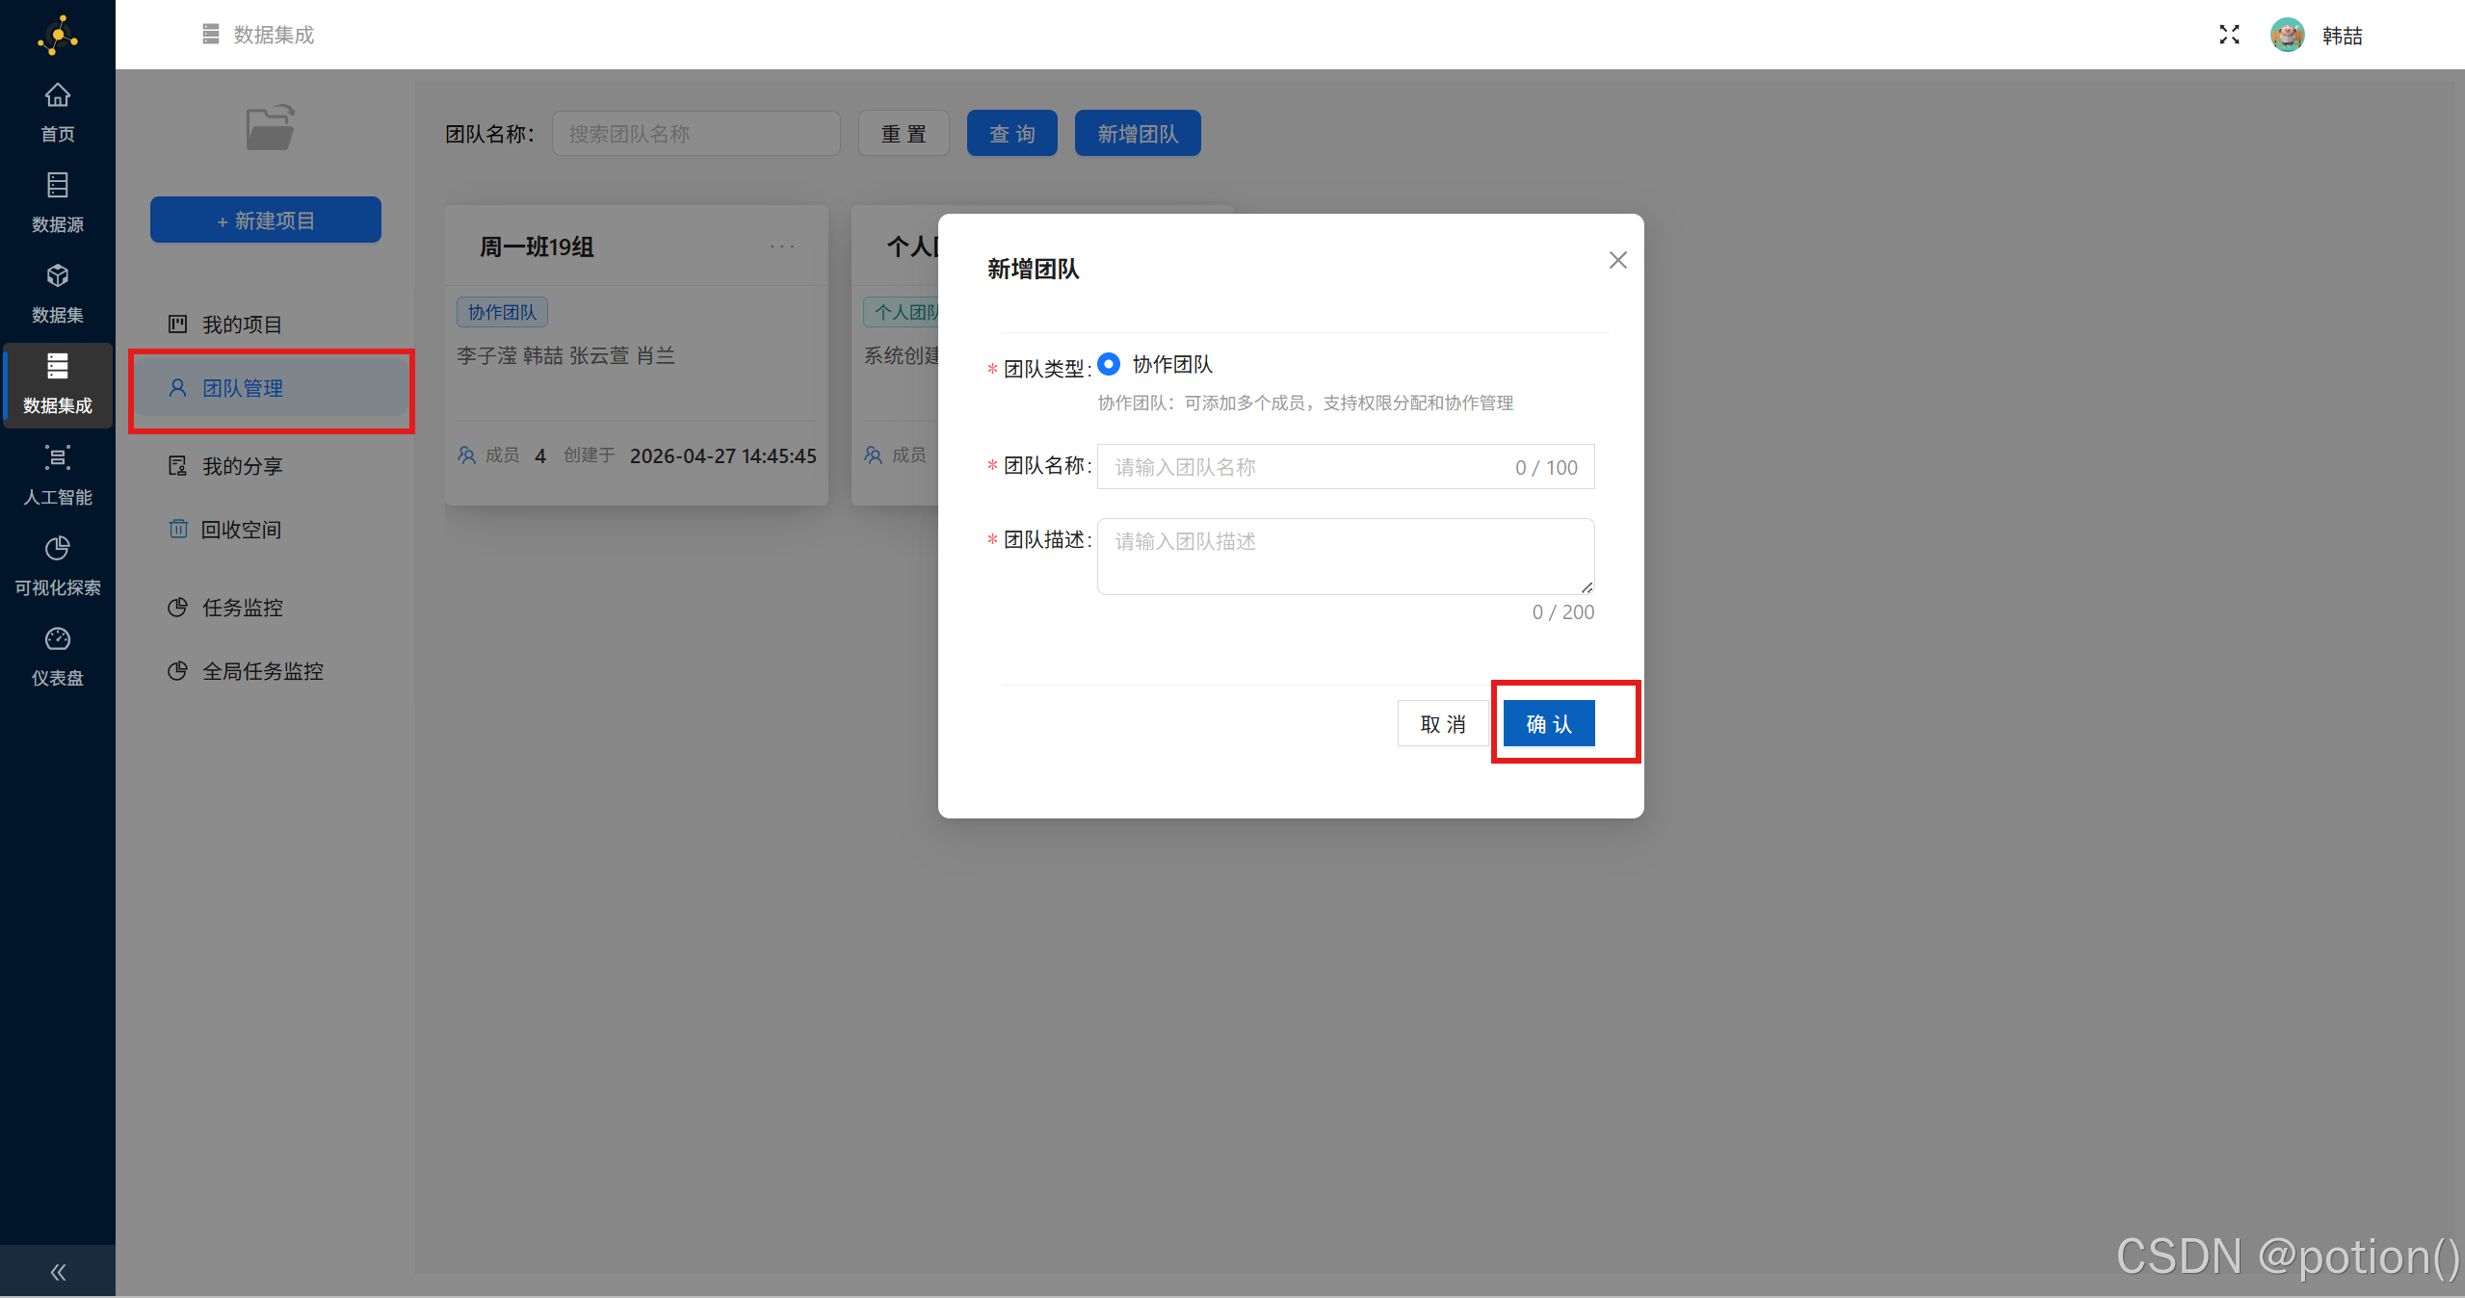The width and height of the screenshot is (2465, 1298).
Task: Collapse the left navigation sidebar
Action: (58, 1271)
